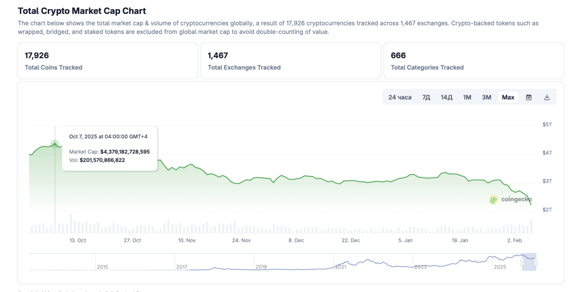Click the left handle of navigator range
Screen dimensions: 582x292
click(x=522, y=262)
